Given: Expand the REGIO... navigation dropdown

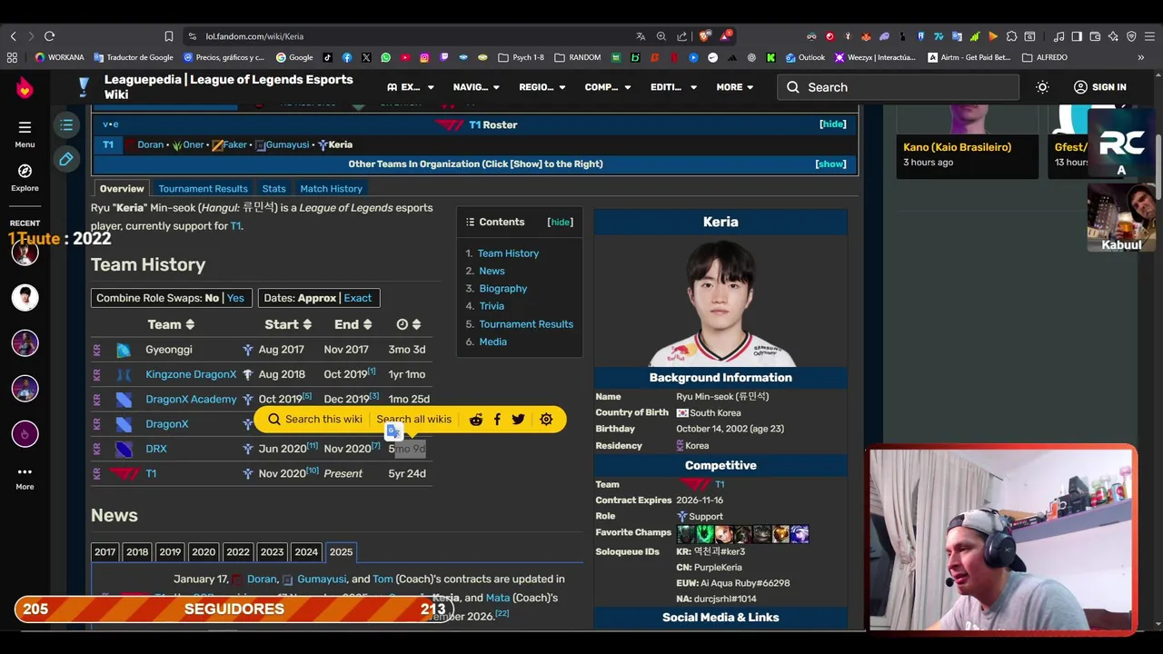Looking at the screenshot, I should (542, 87).
